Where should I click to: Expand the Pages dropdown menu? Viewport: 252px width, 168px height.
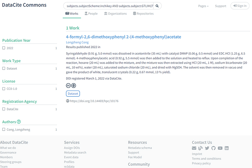click(203, 6)
